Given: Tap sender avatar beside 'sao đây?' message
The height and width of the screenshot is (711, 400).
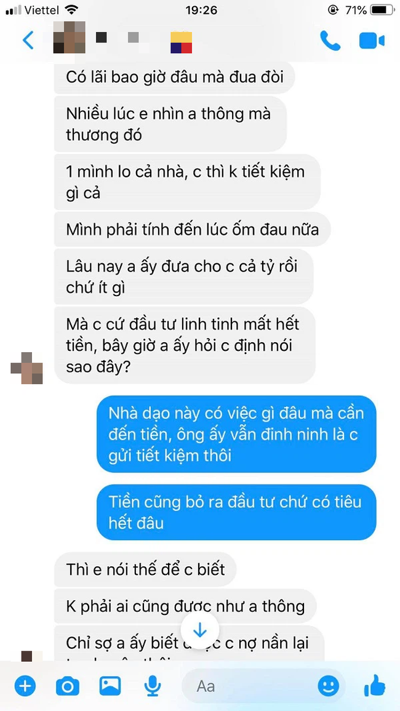Looking at the screenshot, I should (x=26, y=368).
